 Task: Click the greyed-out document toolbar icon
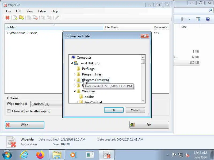29,18
